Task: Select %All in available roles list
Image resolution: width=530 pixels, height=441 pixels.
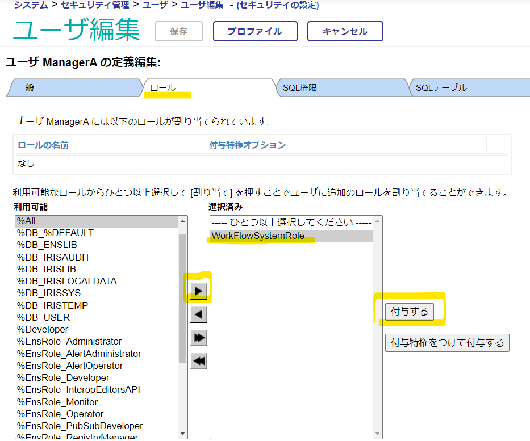Action: coord(97,221)
